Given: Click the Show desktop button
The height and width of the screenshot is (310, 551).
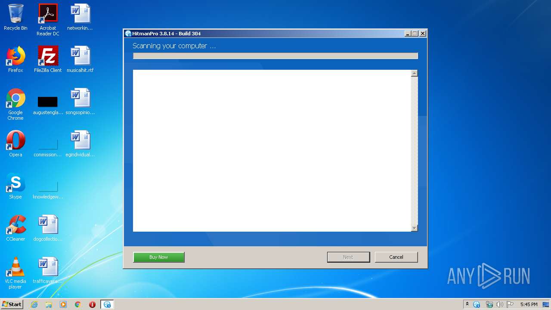Looking at the screenshot, I should click(x=546, y=304).
